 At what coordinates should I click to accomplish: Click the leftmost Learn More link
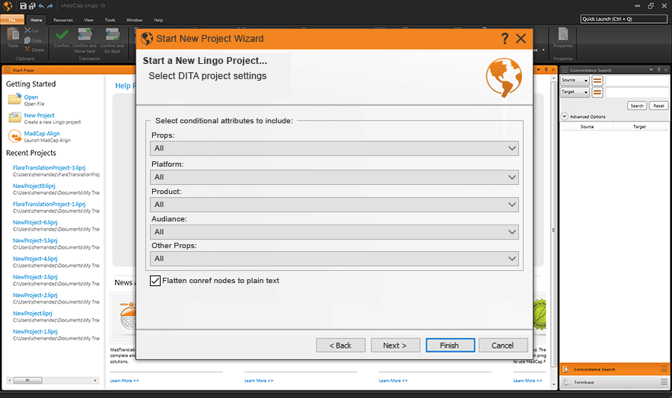[124, 380]
